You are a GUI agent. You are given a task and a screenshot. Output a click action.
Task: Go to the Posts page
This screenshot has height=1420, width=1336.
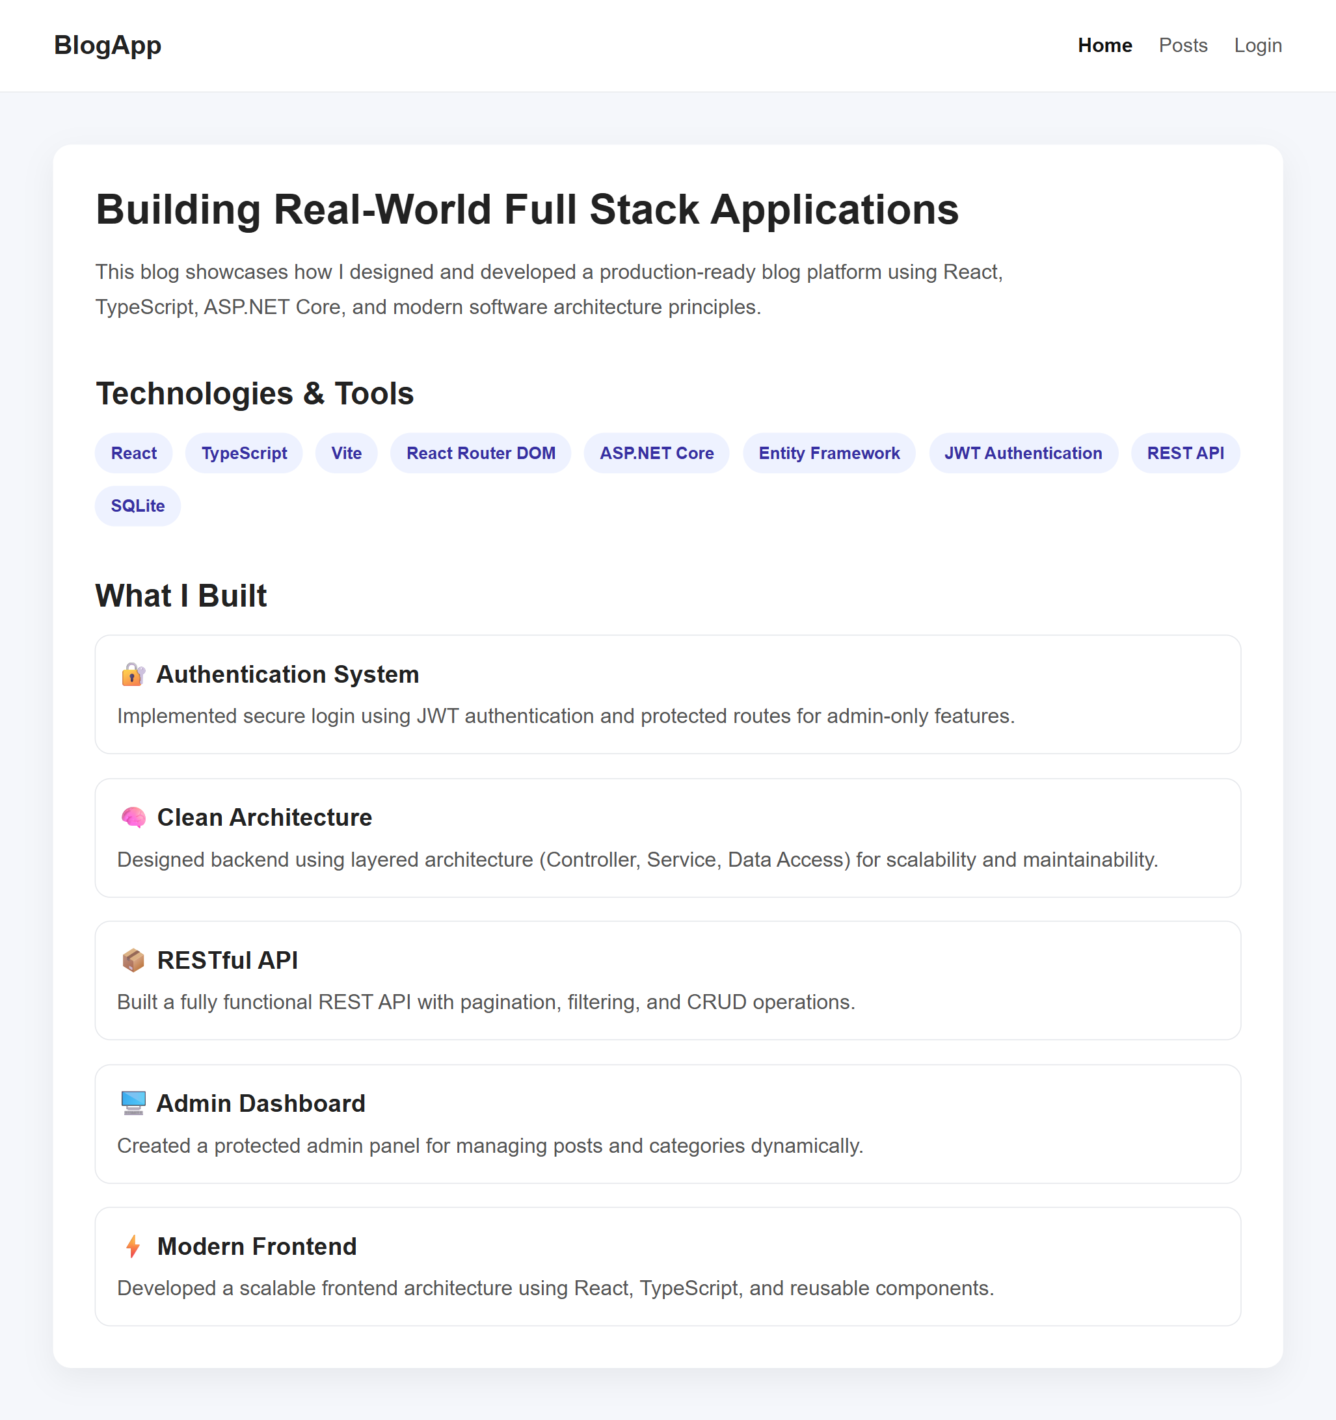(x=1182, y=46)
